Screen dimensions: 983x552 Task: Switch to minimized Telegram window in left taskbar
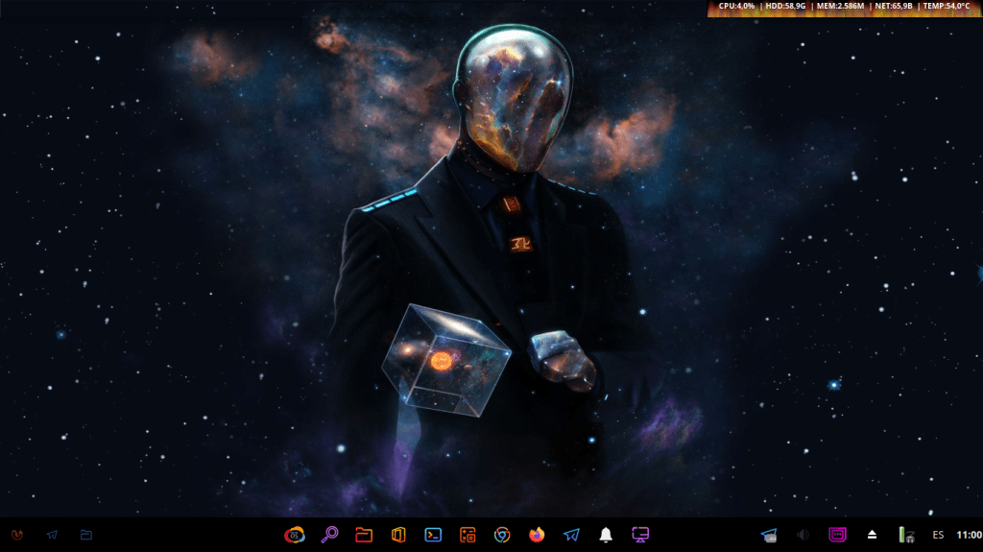pos(52,535)
